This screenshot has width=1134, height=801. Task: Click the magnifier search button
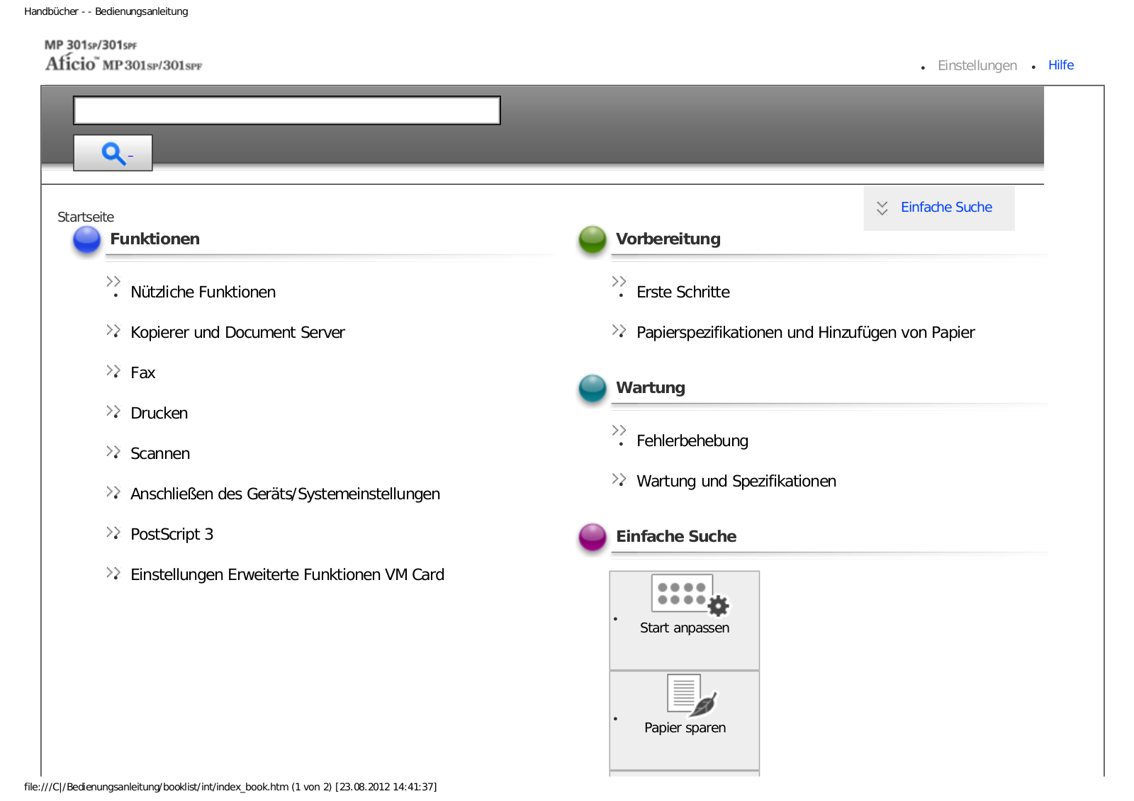(113, 153)
